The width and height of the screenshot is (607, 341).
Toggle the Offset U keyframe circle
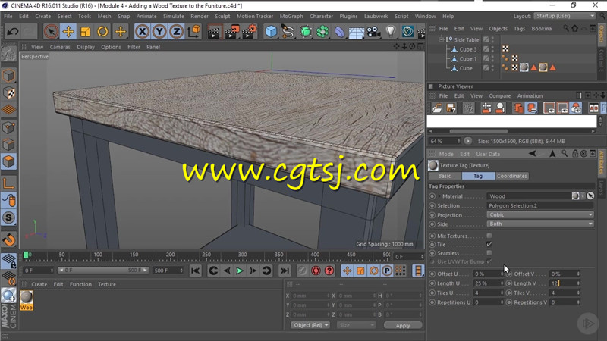click(432, 274)
